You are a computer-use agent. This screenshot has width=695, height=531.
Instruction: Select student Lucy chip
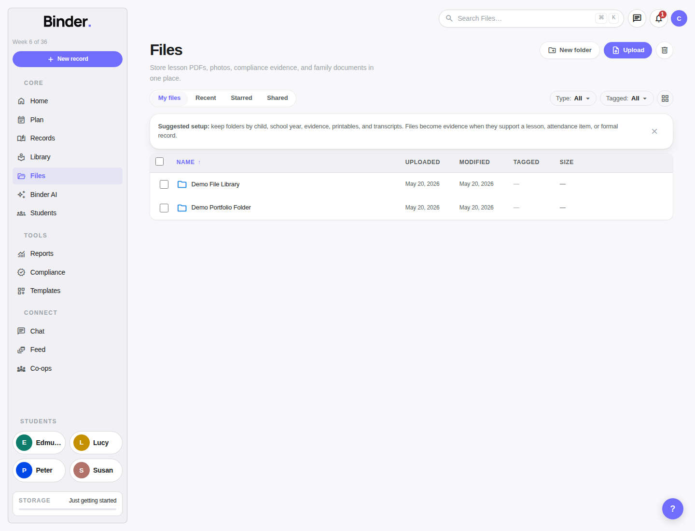pyautogui.click(x=96, y=443)
